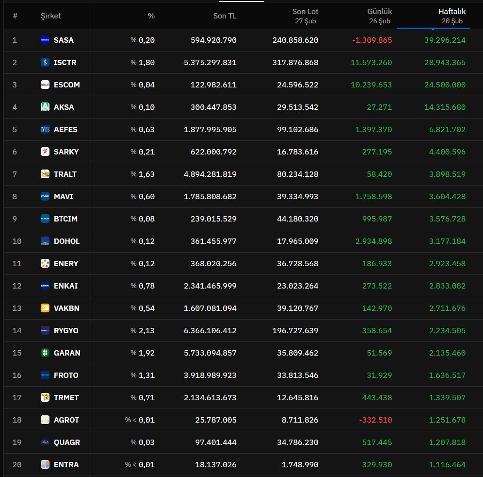Click ISCTR Son Lot value 317.876.868

tap(295, 62)
